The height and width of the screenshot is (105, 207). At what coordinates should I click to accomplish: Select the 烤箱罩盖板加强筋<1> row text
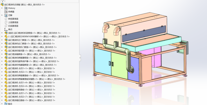pos(37,79)
